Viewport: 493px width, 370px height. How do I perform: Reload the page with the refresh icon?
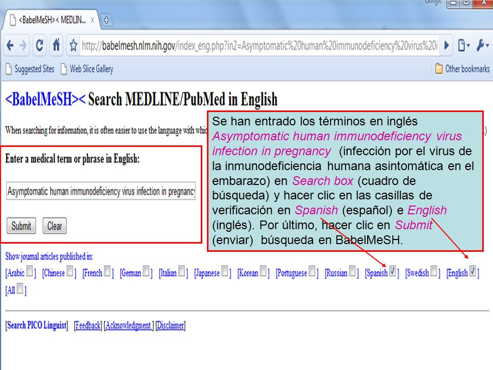(x=40, y=46)
